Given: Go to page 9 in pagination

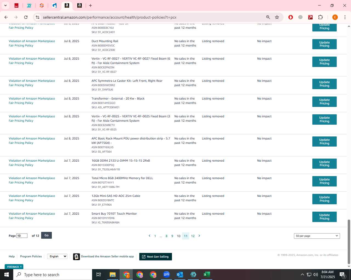Looking at the screenshot, I should click(x=172, y=236).
